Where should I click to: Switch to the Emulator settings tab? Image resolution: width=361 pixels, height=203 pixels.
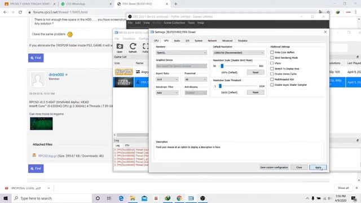243,41
